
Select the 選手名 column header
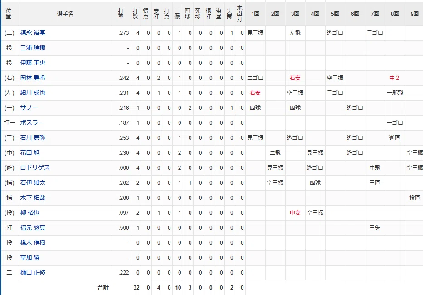[65, 14]
